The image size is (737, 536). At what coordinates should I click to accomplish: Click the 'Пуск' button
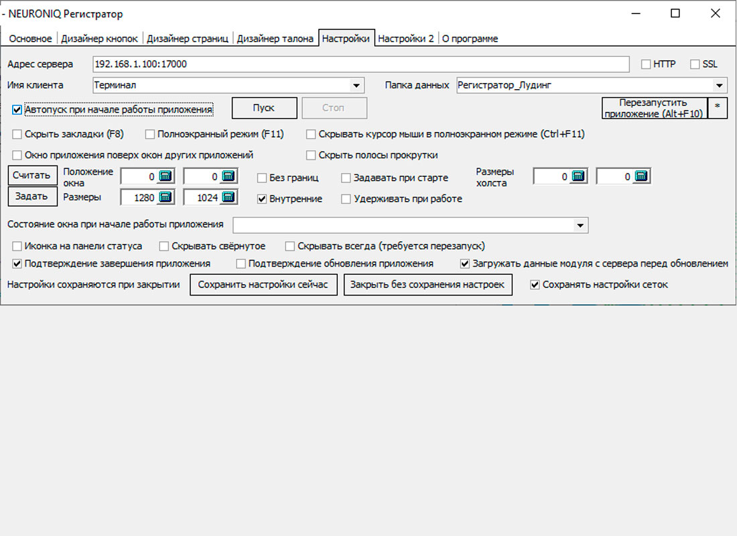264,108
